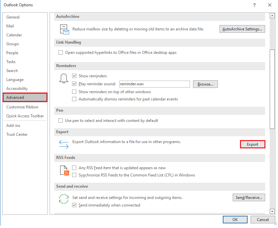
Task: Check Automatically dismiss reminders for past events
Action: [x=74, y=99]
